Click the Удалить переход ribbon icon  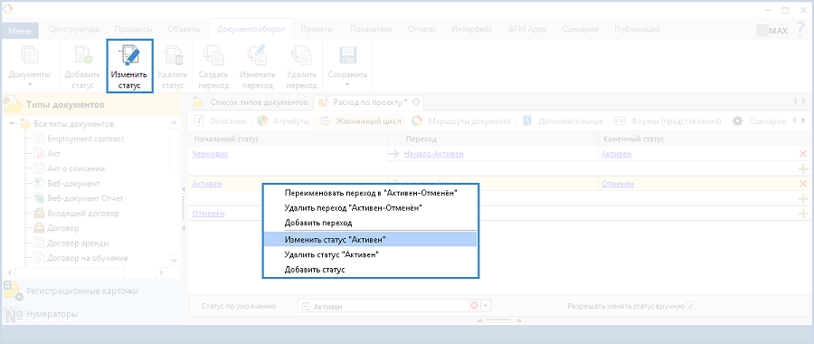click(x=301, y=56)
